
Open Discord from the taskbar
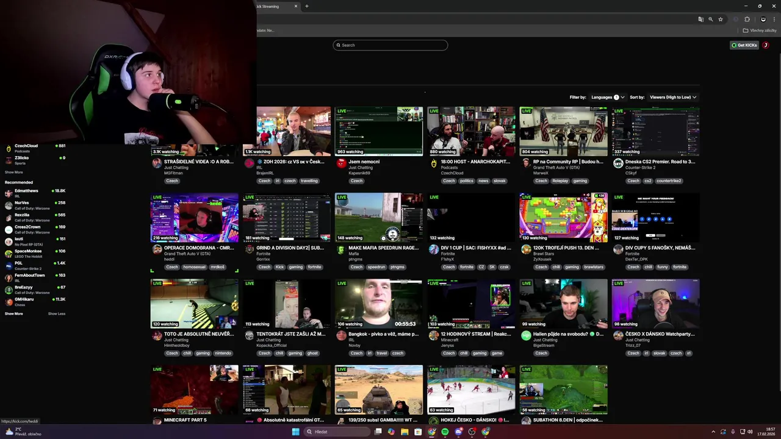(x=458, y=432)
